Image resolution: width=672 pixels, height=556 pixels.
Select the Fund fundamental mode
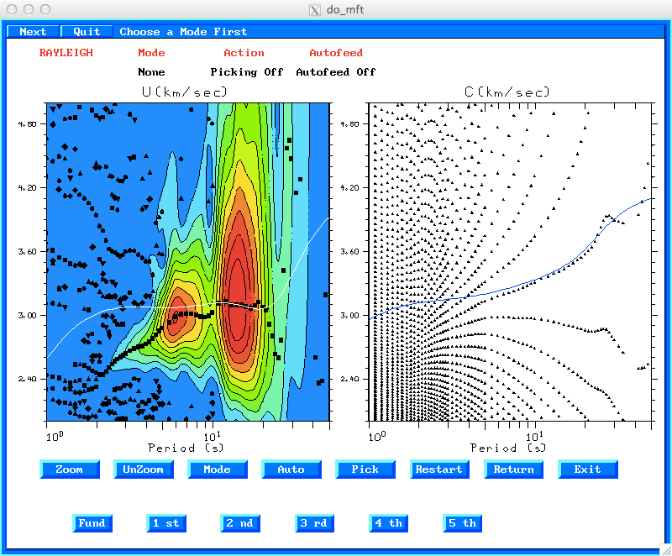tap(92, 523)
